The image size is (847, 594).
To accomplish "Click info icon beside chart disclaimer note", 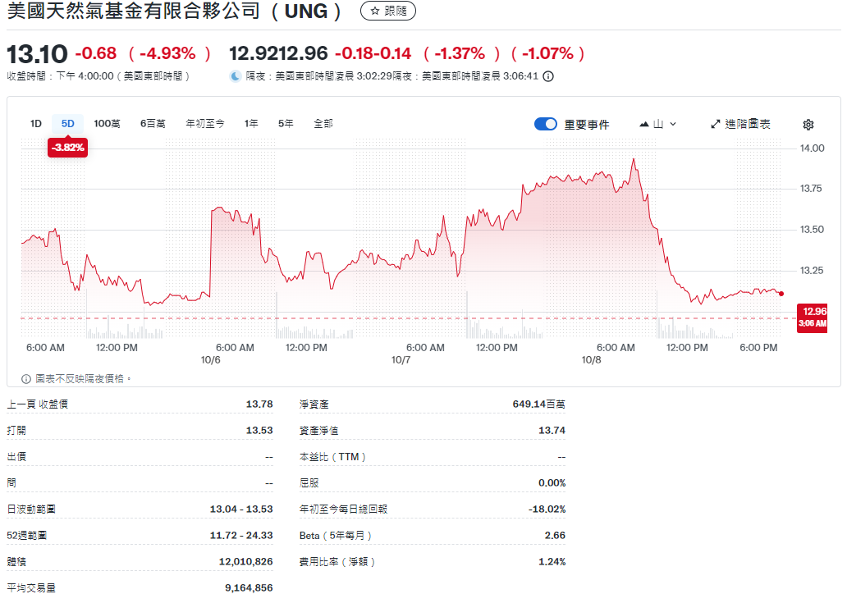I will (26, 379).
